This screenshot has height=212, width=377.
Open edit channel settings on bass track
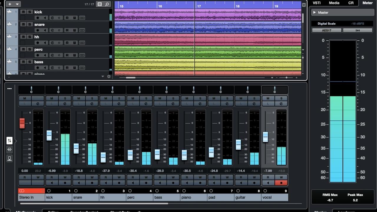point(52,67)
